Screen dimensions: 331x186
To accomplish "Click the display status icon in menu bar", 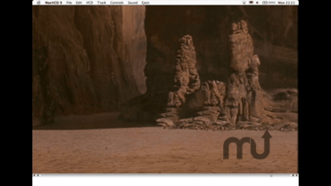I will 251,3.
